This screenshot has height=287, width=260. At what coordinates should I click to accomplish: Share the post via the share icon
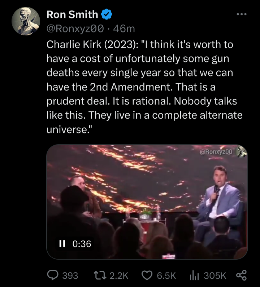click(240, 275)
